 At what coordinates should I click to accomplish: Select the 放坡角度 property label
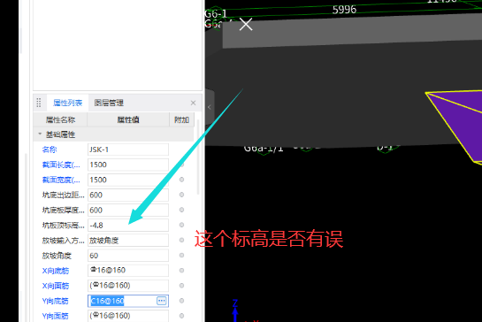(x=57, y=256)
